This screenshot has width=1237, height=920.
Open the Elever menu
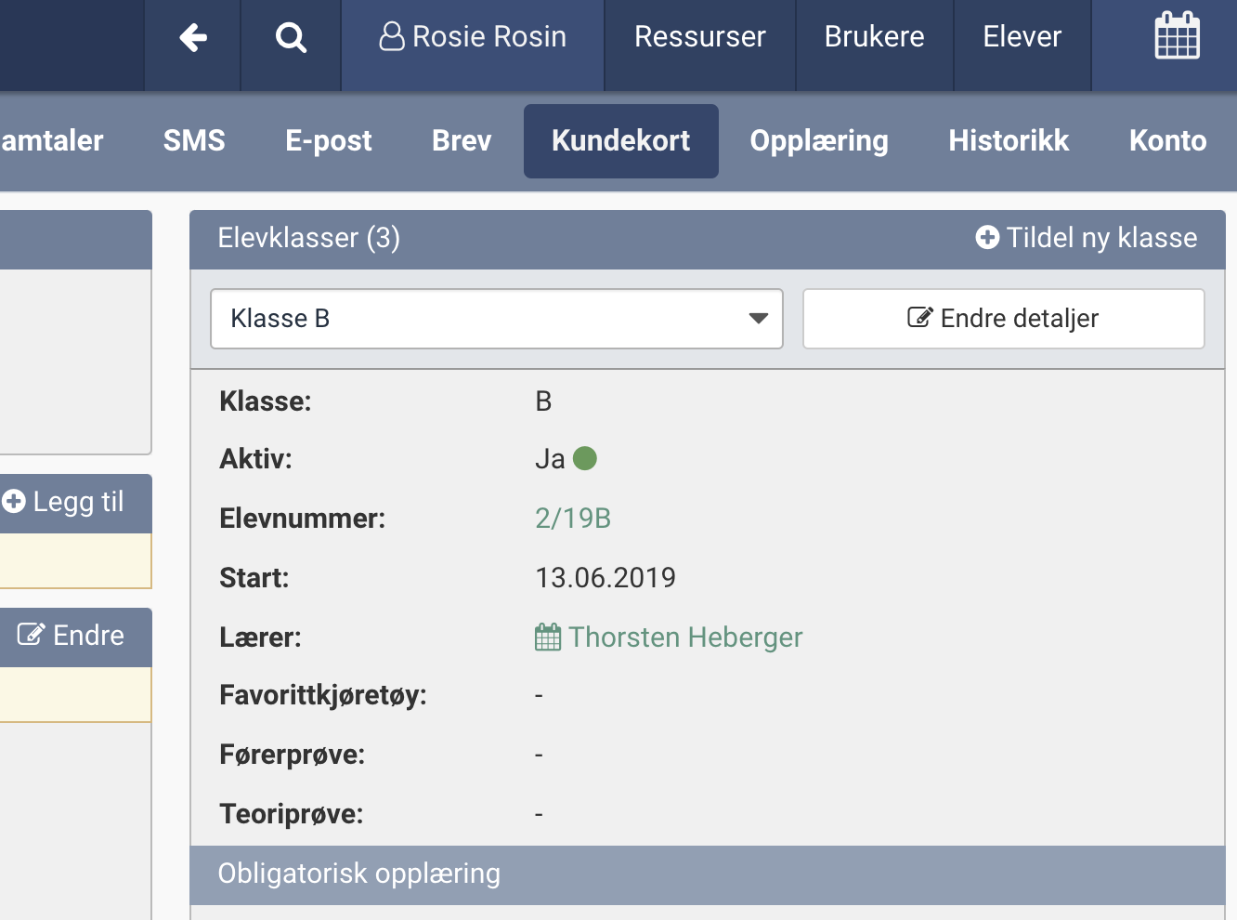point(1022,36)
